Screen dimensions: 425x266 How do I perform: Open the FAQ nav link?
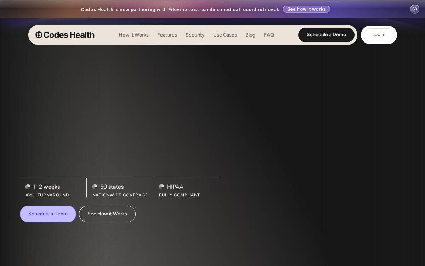[269, 35]
